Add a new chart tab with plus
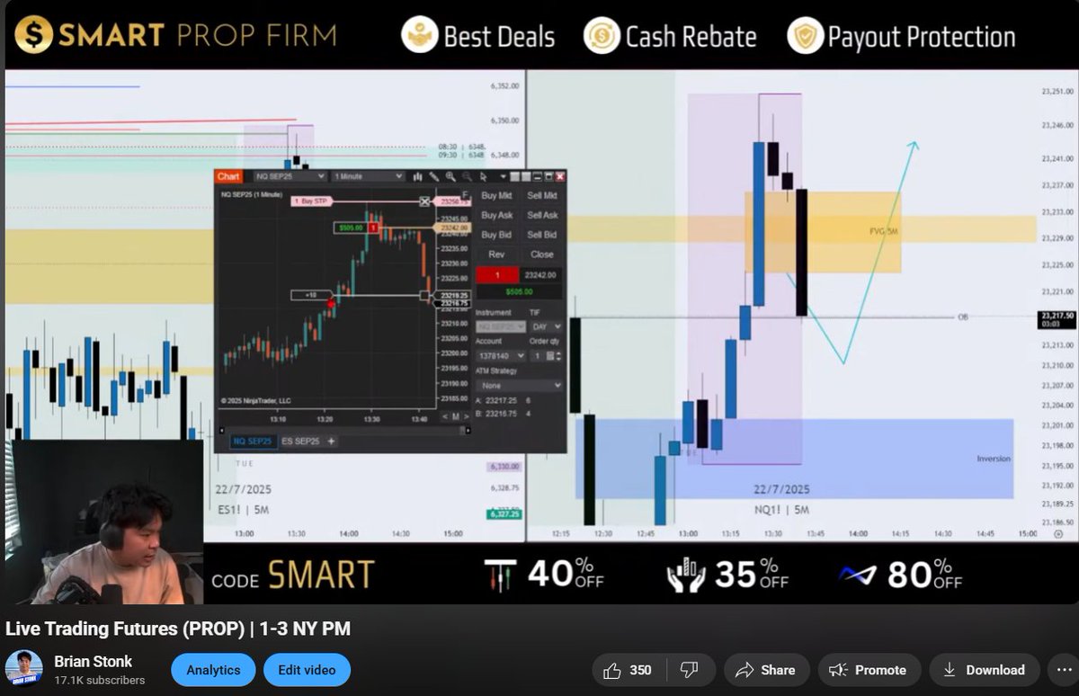 point(331,442)
